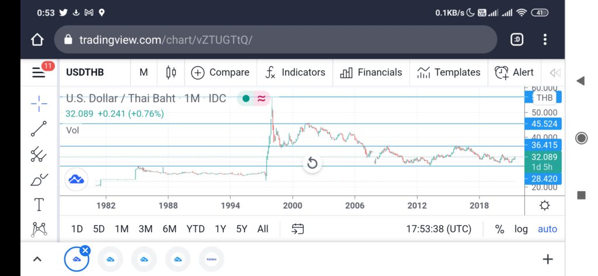Toggle percent scale mode
598x276 pixels.
tap(499, 229)
